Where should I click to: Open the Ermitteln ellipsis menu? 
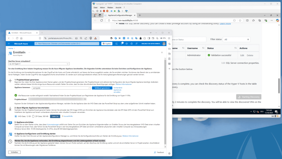pyautogui.click(x=29, y=52)
